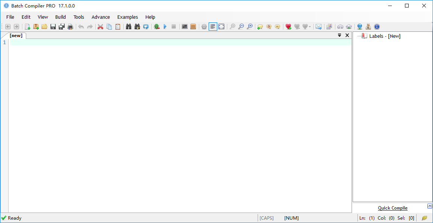
Task: Save the file with the floppy disk icon
Action: 53,27
